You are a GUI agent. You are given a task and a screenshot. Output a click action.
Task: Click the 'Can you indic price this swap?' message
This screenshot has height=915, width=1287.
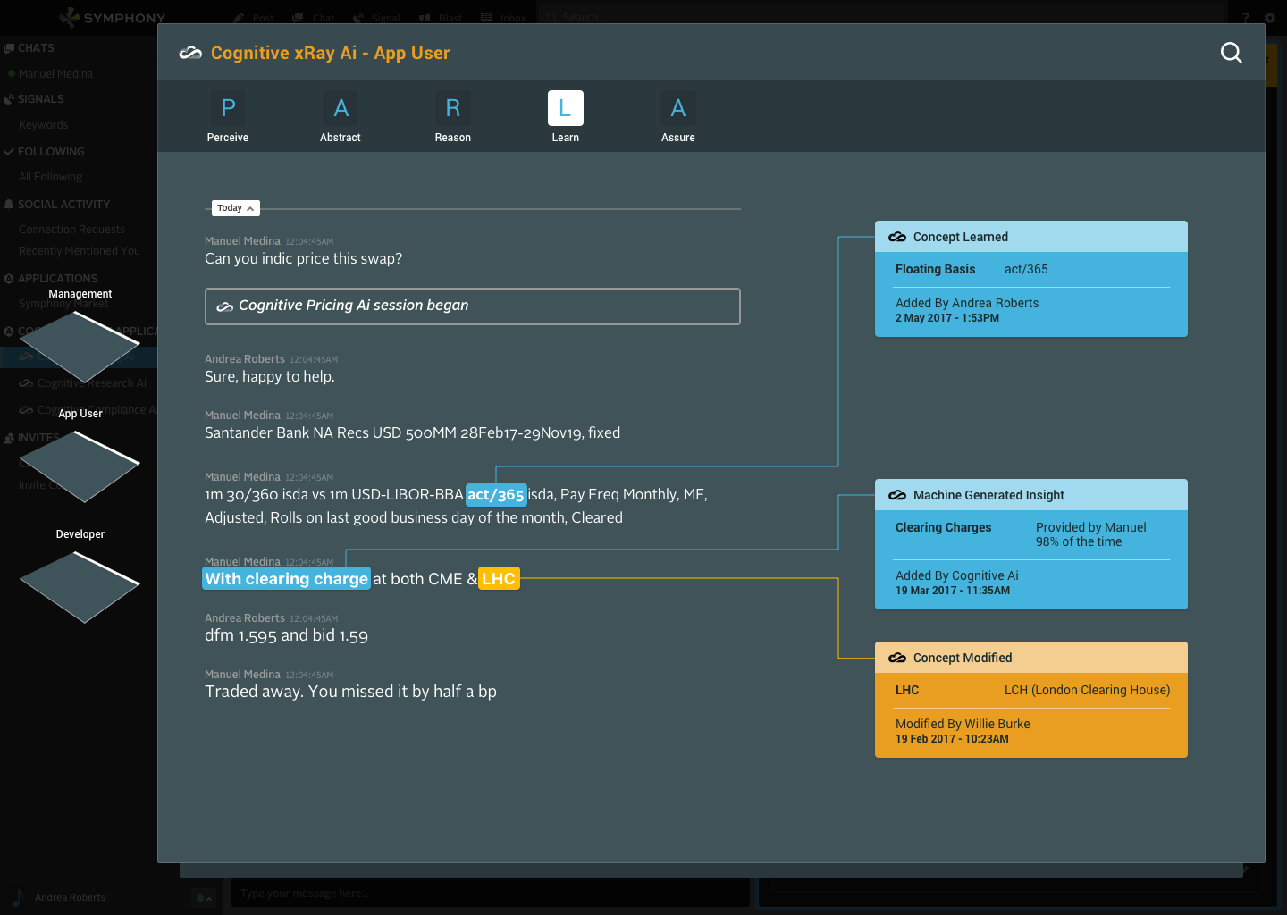click(x=303, y=258)
